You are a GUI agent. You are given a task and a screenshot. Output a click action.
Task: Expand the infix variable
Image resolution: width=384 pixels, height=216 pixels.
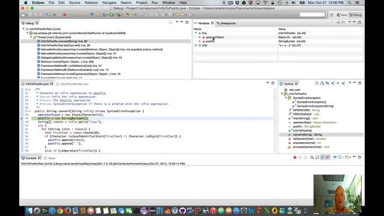tap(196, 46)
